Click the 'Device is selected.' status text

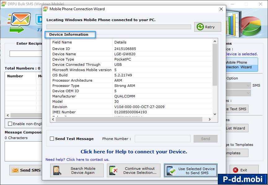241,54
